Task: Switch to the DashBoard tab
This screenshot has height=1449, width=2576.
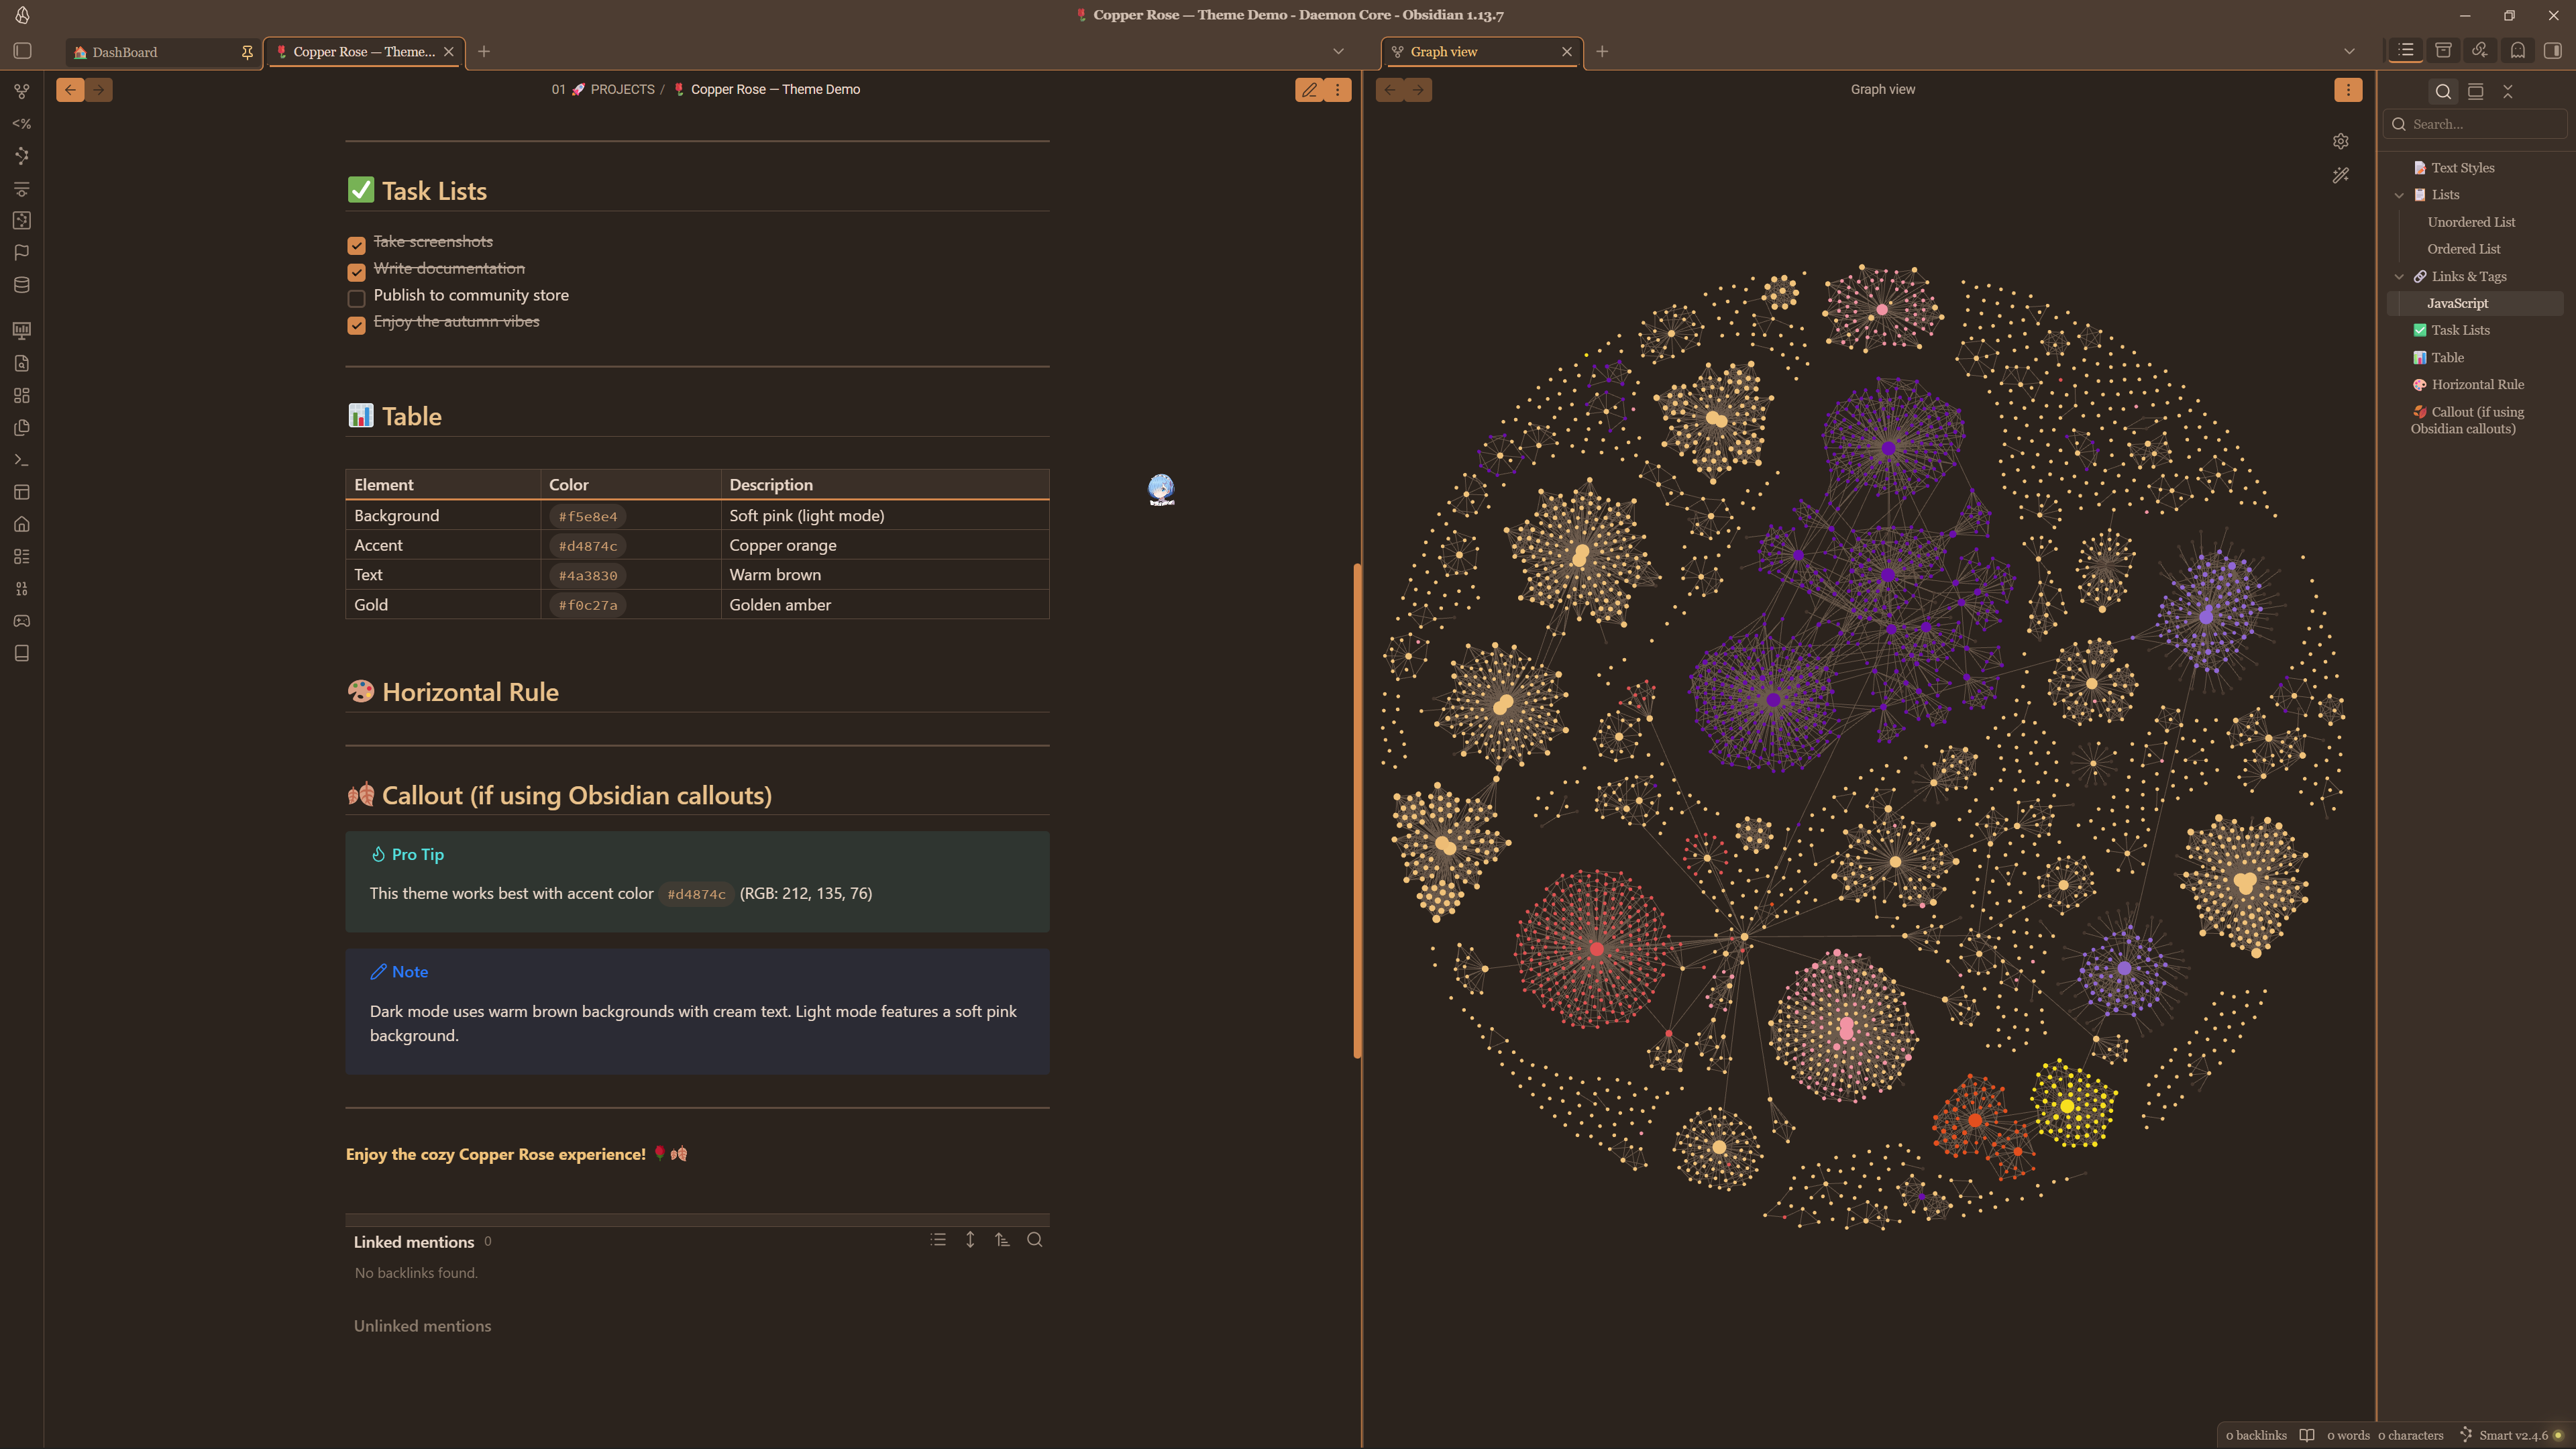Action: click(161, 52)
